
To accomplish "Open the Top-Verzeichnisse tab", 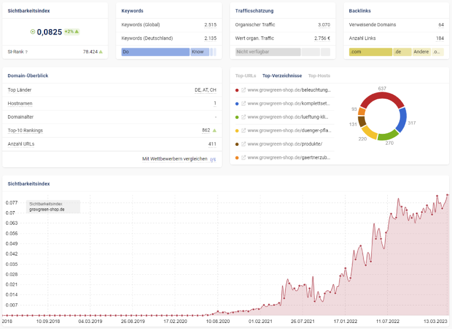I will 282,76.
